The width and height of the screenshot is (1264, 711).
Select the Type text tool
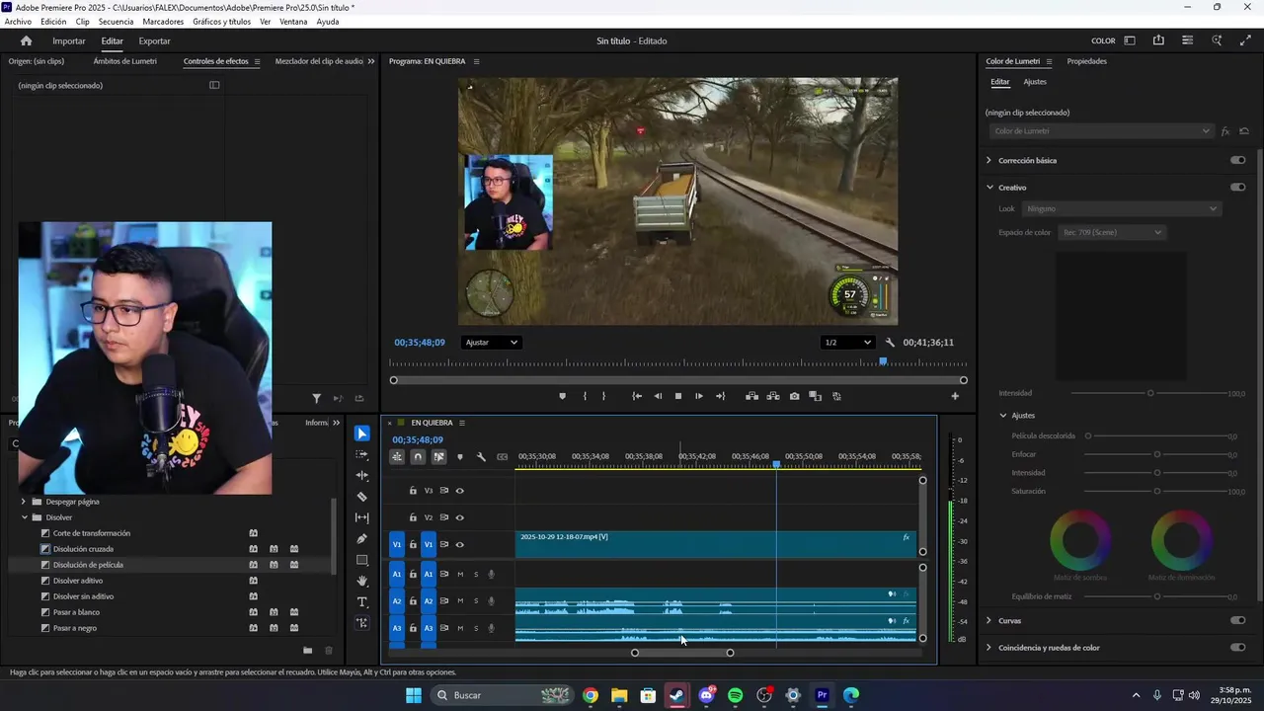coord(362,602)
